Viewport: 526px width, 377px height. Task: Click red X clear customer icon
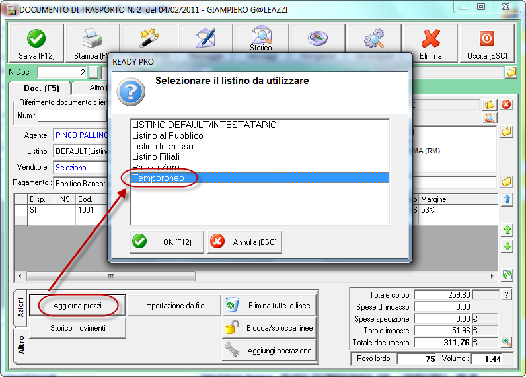point(506,104)
